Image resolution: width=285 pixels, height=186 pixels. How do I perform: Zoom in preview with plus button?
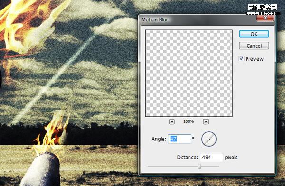(206, 121)
